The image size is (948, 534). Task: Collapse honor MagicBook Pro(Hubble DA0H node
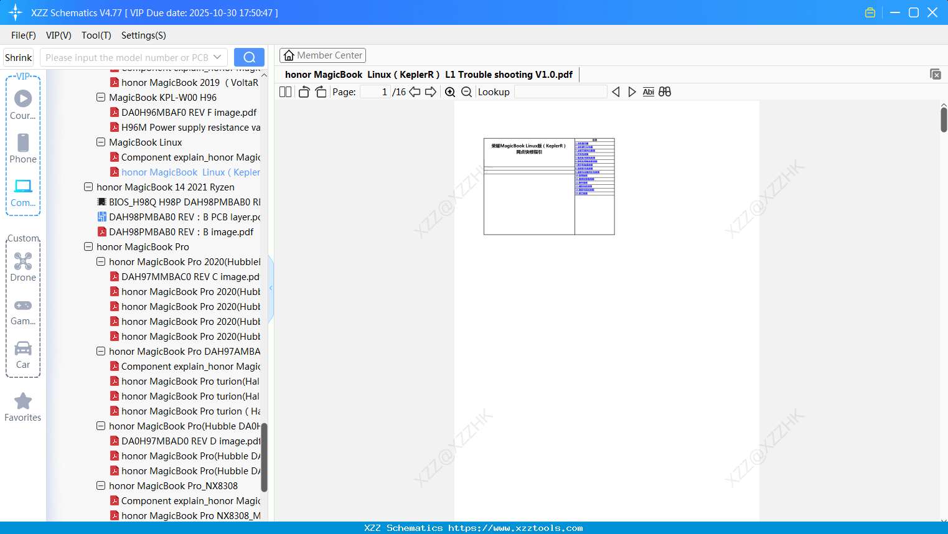pos(101,426)
